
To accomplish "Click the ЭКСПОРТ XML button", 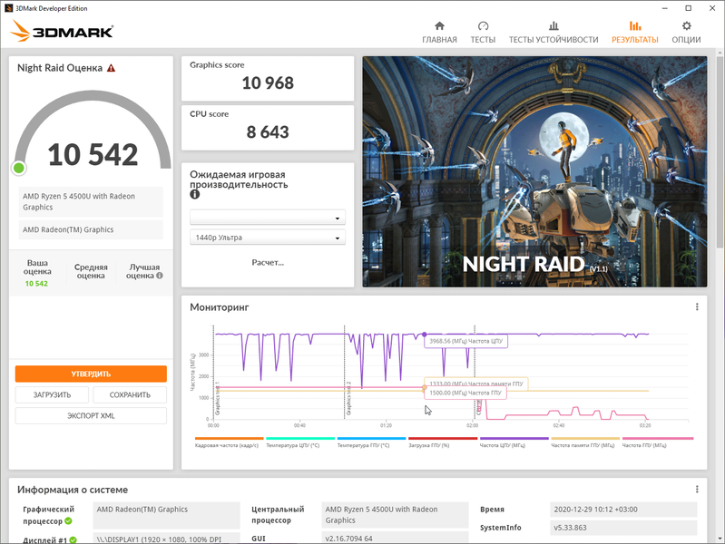I will pos(91,415).
